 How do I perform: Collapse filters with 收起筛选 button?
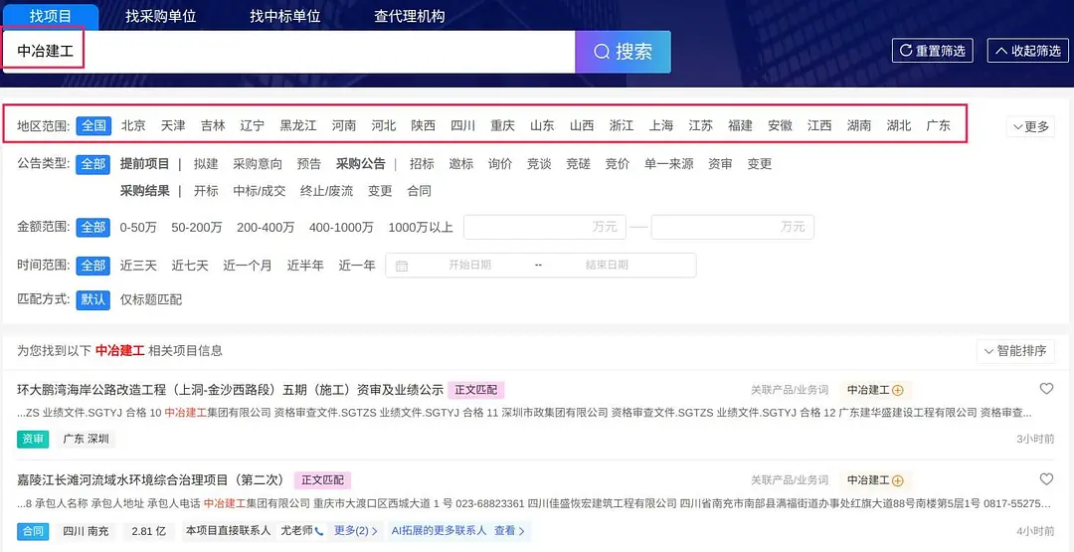(1027, 51)
